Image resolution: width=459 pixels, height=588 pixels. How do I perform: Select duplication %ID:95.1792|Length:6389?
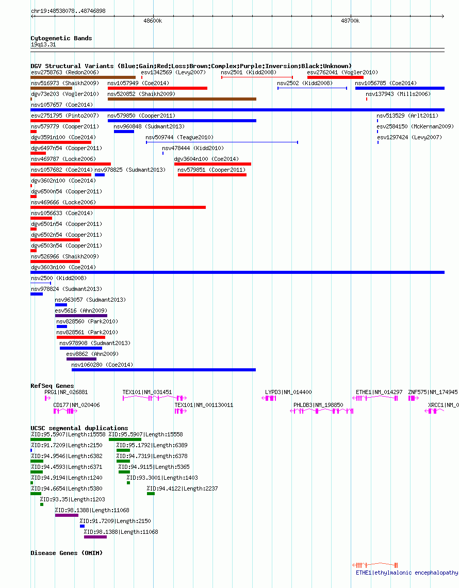click(152, 446)
